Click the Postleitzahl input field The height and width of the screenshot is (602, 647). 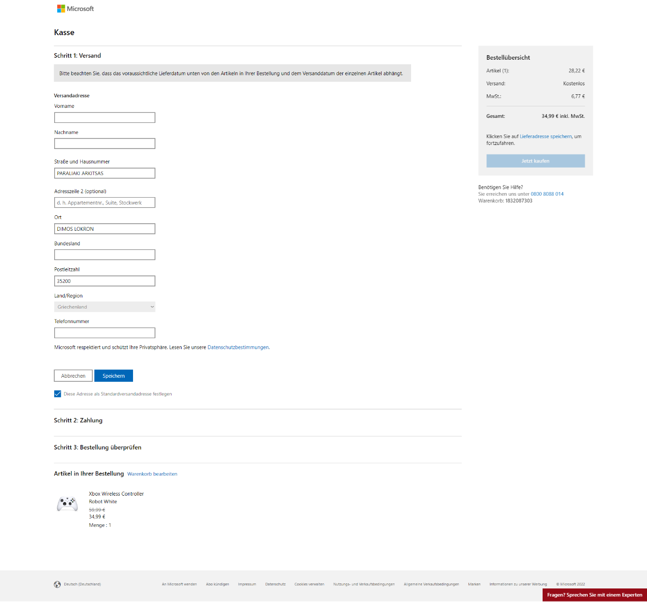(104, 281)
